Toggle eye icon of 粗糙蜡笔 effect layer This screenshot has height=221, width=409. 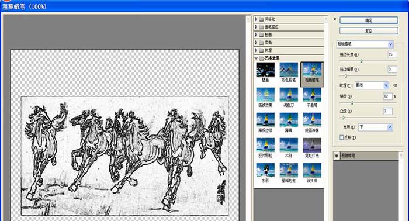[x=337, y=156]
